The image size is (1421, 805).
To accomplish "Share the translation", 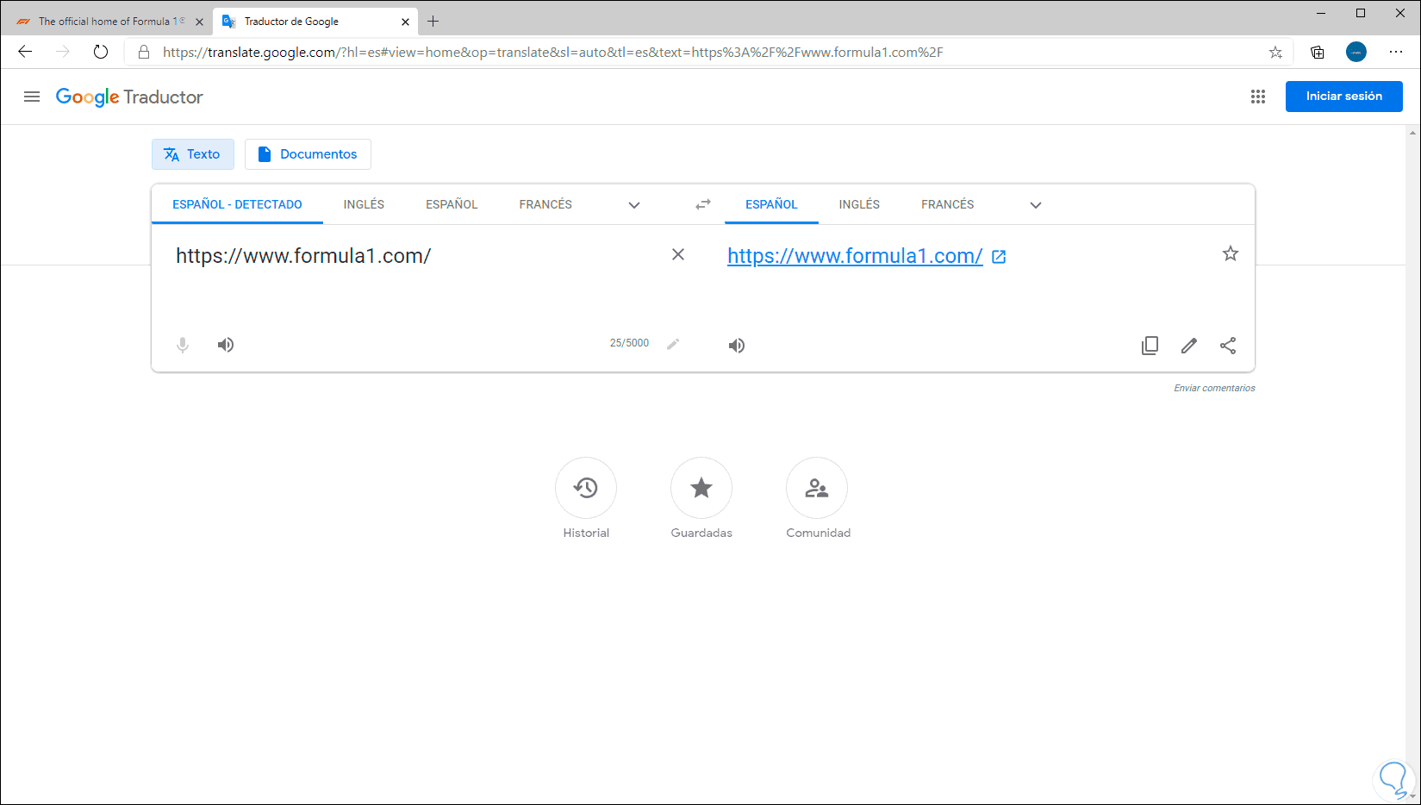I will point(1228,346).
